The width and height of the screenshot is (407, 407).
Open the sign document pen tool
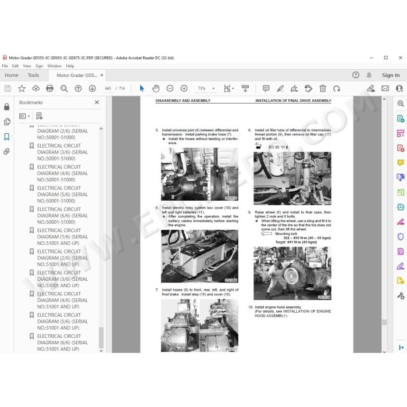click(x=294, y=88)
